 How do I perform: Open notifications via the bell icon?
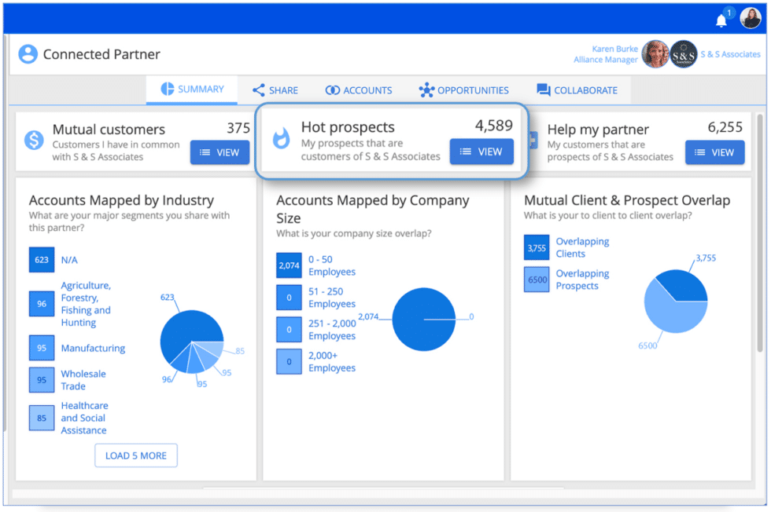click(x=721, y=20)
